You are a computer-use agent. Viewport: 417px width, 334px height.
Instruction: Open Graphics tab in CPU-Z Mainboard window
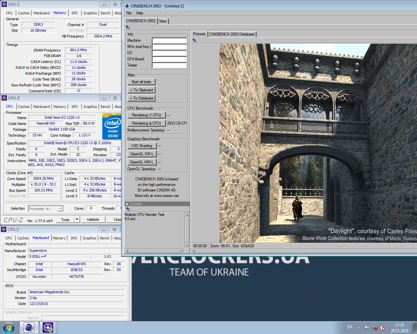point(90,238)
